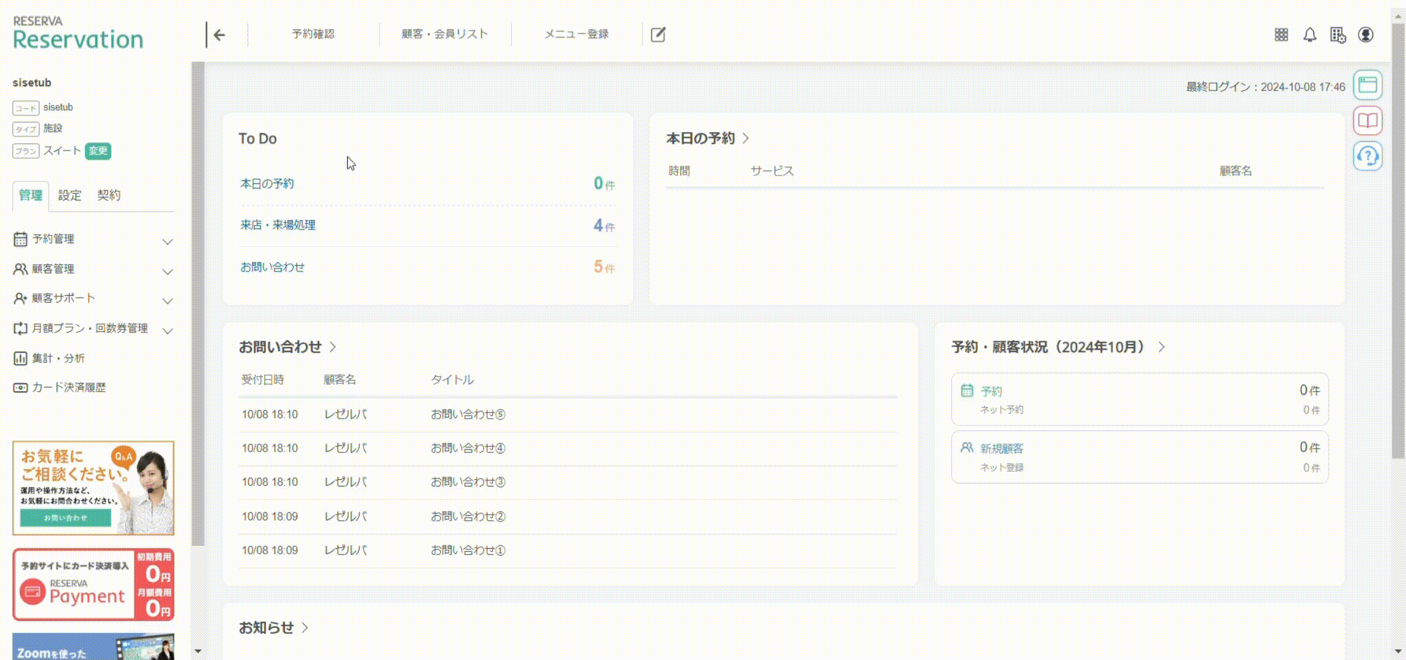The image size is (1406, 660).
Task: Click the 5件 count for お問い合わせ
Action: coord(604,267)
